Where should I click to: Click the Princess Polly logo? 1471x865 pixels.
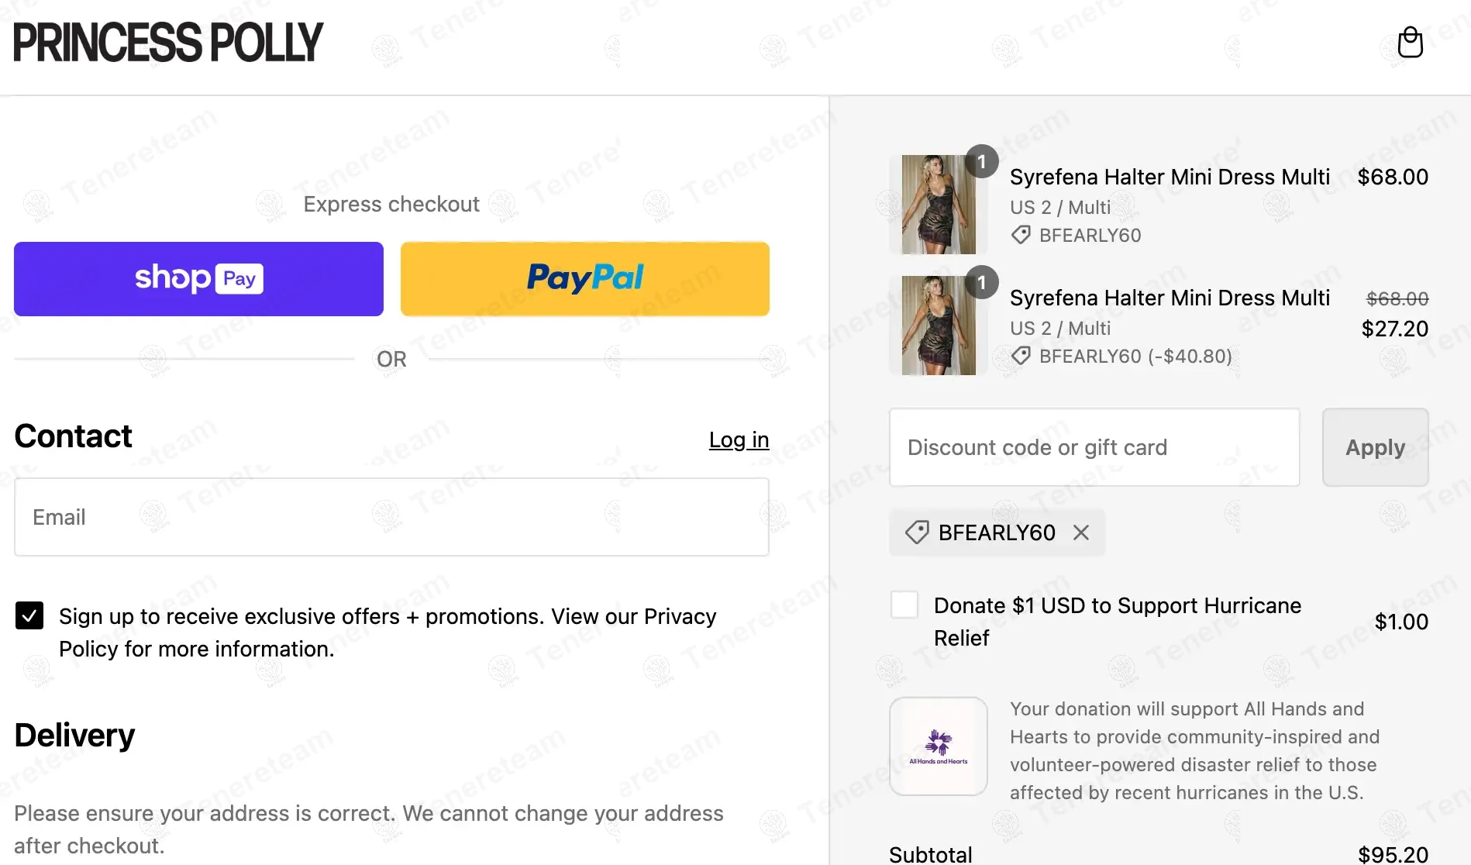pos(168,43)
